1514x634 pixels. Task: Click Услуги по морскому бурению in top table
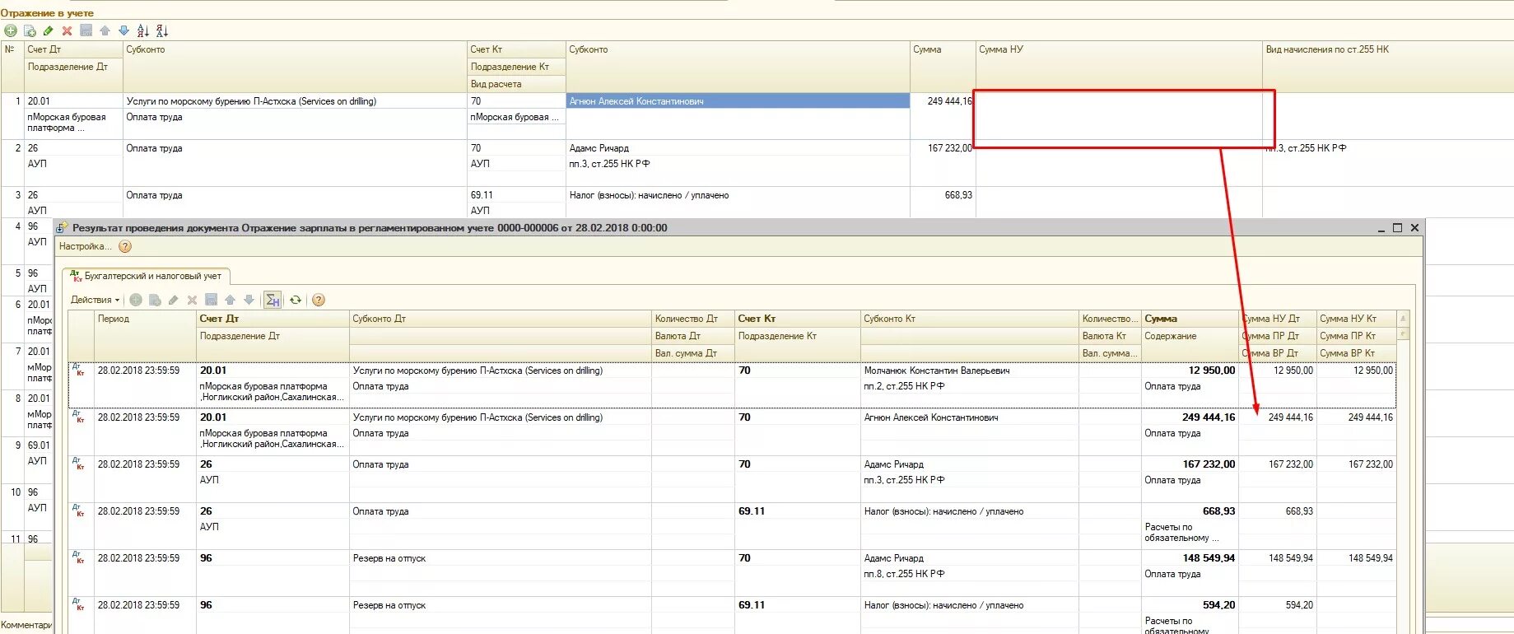(251, 101)
